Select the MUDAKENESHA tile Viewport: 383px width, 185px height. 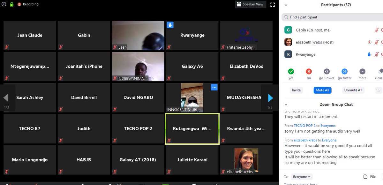point(246,98)
